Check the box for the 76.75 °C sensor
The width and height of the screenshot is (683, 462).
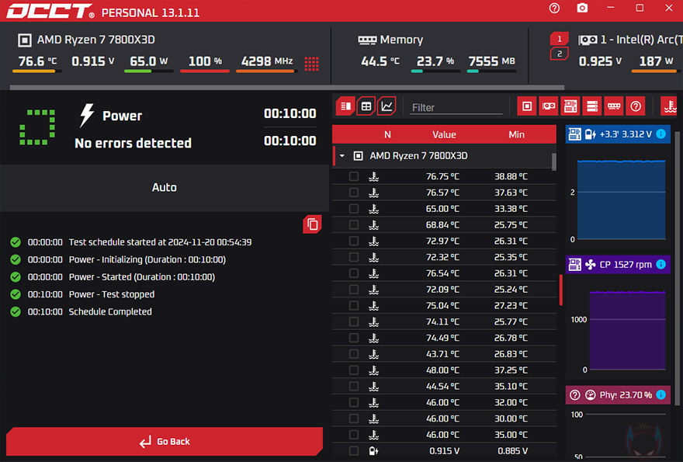pyautogui.click(x=354, y=176)
